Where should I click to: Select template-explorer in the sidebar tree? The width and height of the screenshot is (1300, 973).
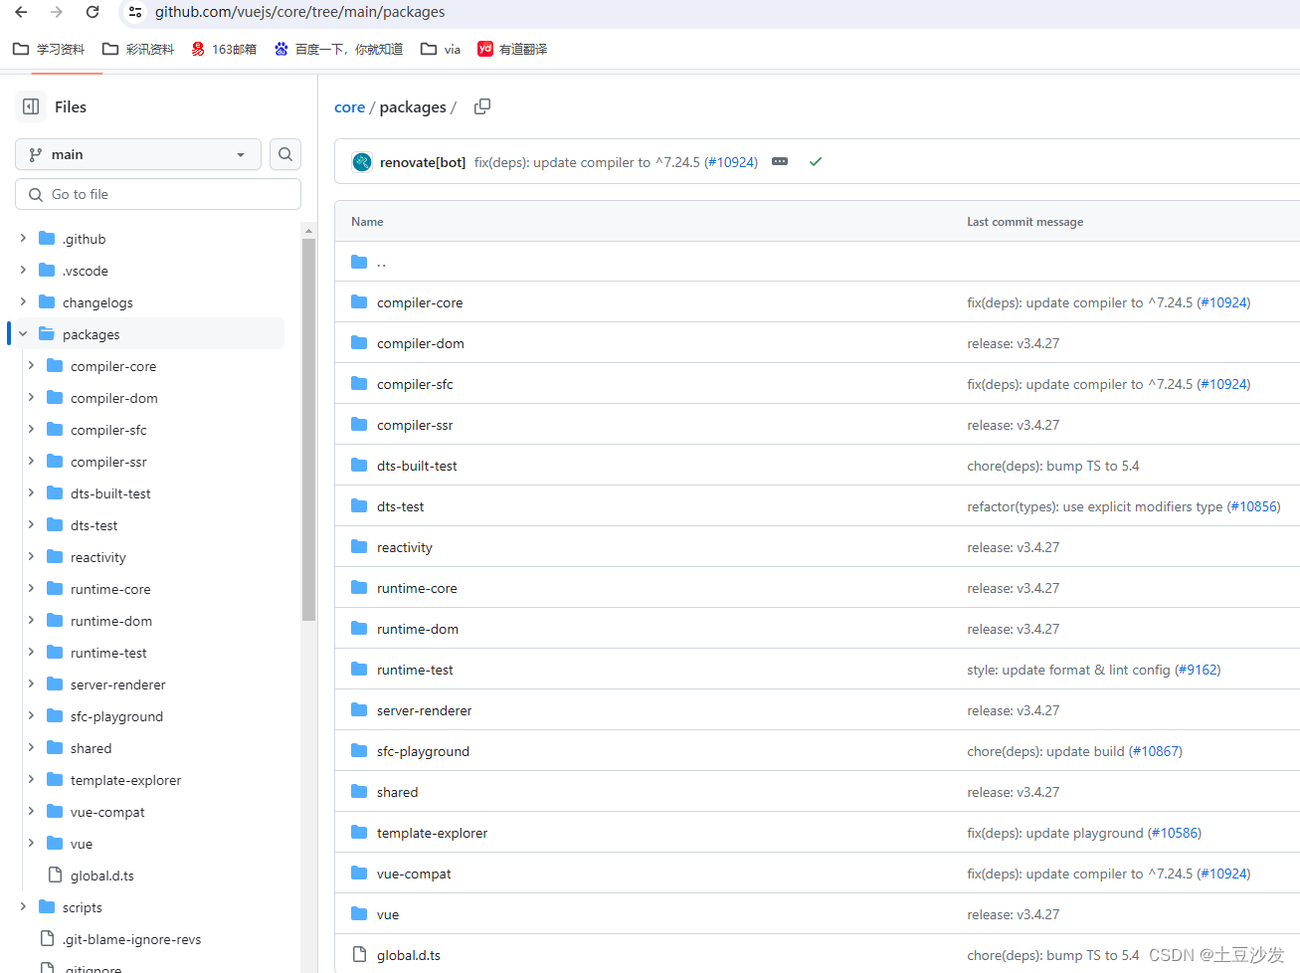tap(125, 780)
